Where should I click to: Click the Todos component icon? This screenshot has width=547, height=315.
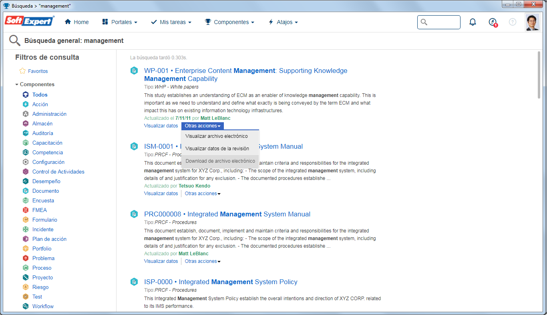coord(26,95)
